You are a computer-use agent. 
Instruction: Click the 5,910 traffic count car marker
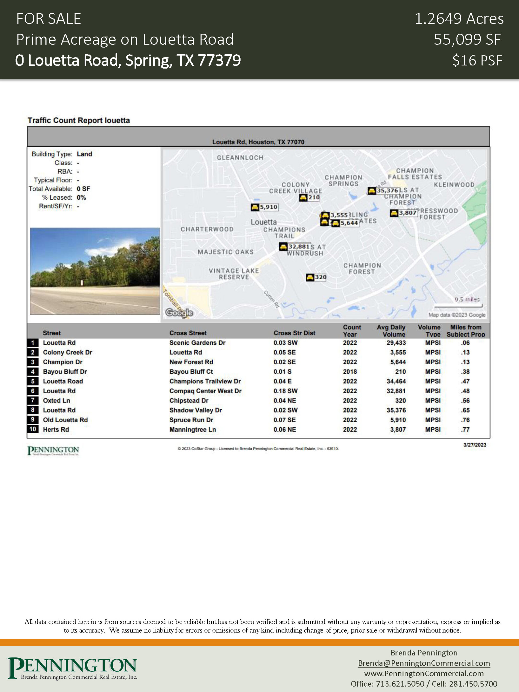coord(255,207)
